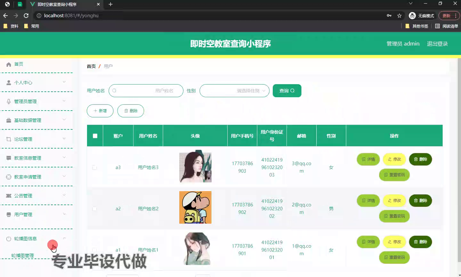Check the row checkbox for account a1
Viewport: 461px width, 277px height.
tap(94, 250)
